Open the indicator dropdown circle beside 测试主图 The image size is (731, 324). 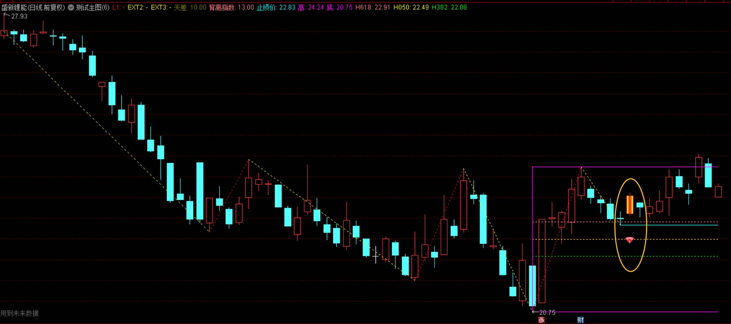(x=71, y=7)
